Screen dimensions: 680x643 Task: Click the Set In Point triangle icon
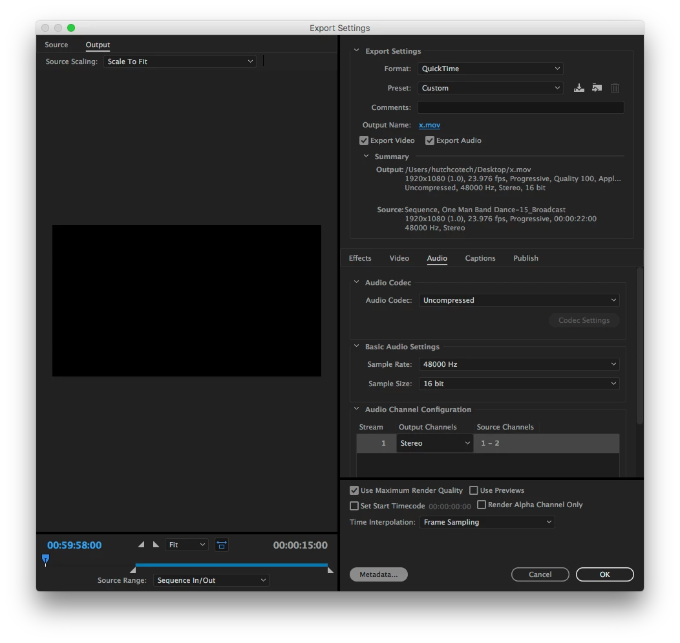(141, 545)
